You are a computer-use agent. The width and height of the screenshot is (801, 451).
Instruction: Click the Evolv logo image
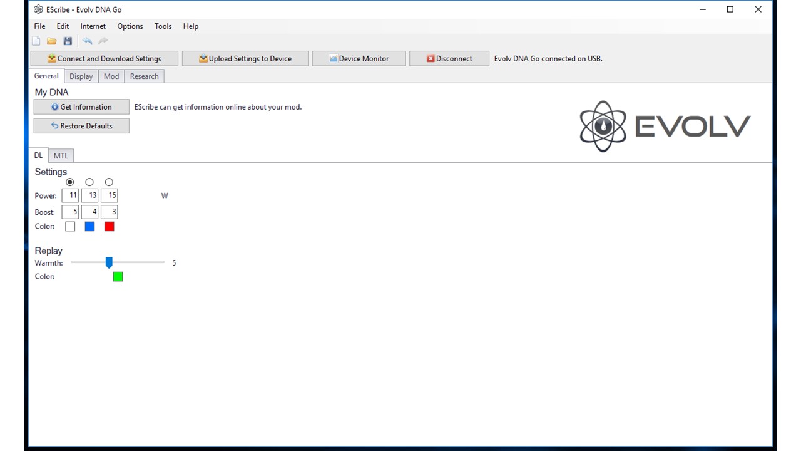coord(665,126)
